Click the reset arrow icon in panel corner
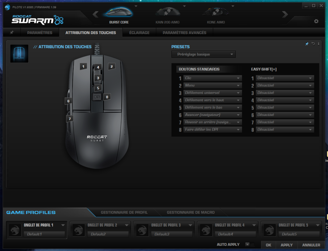 pos(313,44)
